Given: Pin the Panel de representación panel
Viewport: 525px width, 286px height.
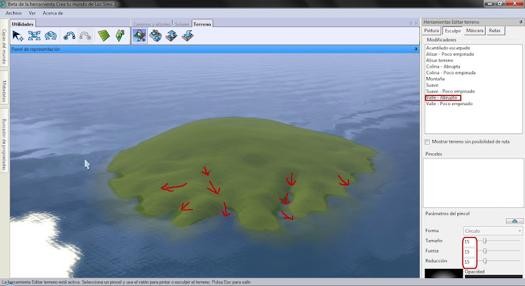Looking at the screenshot, I should click(416, 49).
